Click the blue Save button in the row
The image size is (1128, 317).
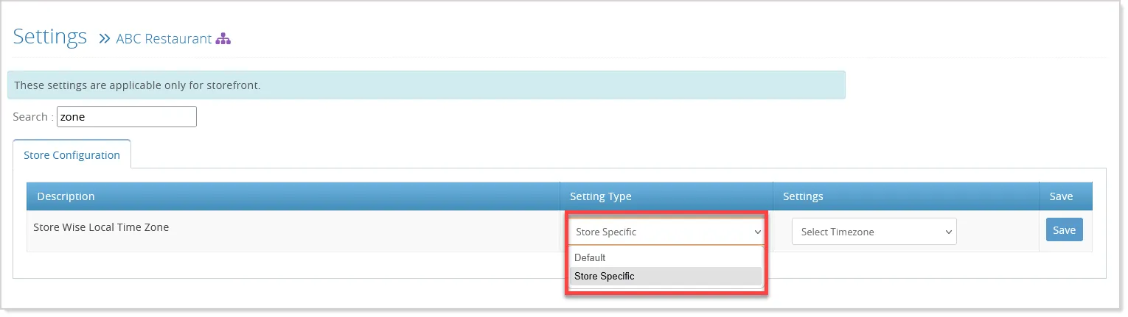click(x=1064, y=229)
